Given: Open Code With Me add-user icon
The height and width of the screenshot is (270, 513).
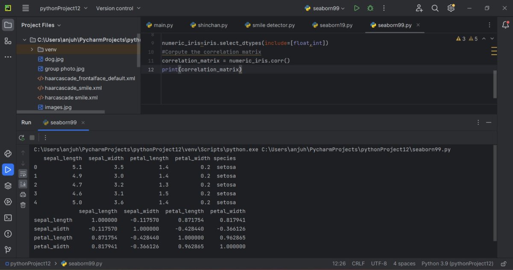Looking at the screenshot, I should coord(419,8).
